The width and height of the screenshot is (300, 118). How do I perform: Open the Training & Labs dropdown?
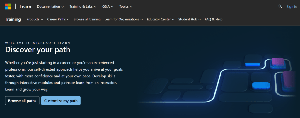[x=83, y=6]
